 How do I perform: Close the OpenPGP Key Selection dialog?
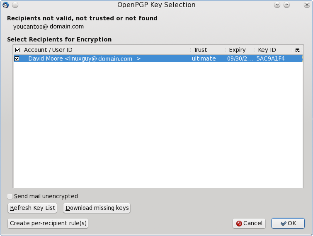[x=307, y=5]
